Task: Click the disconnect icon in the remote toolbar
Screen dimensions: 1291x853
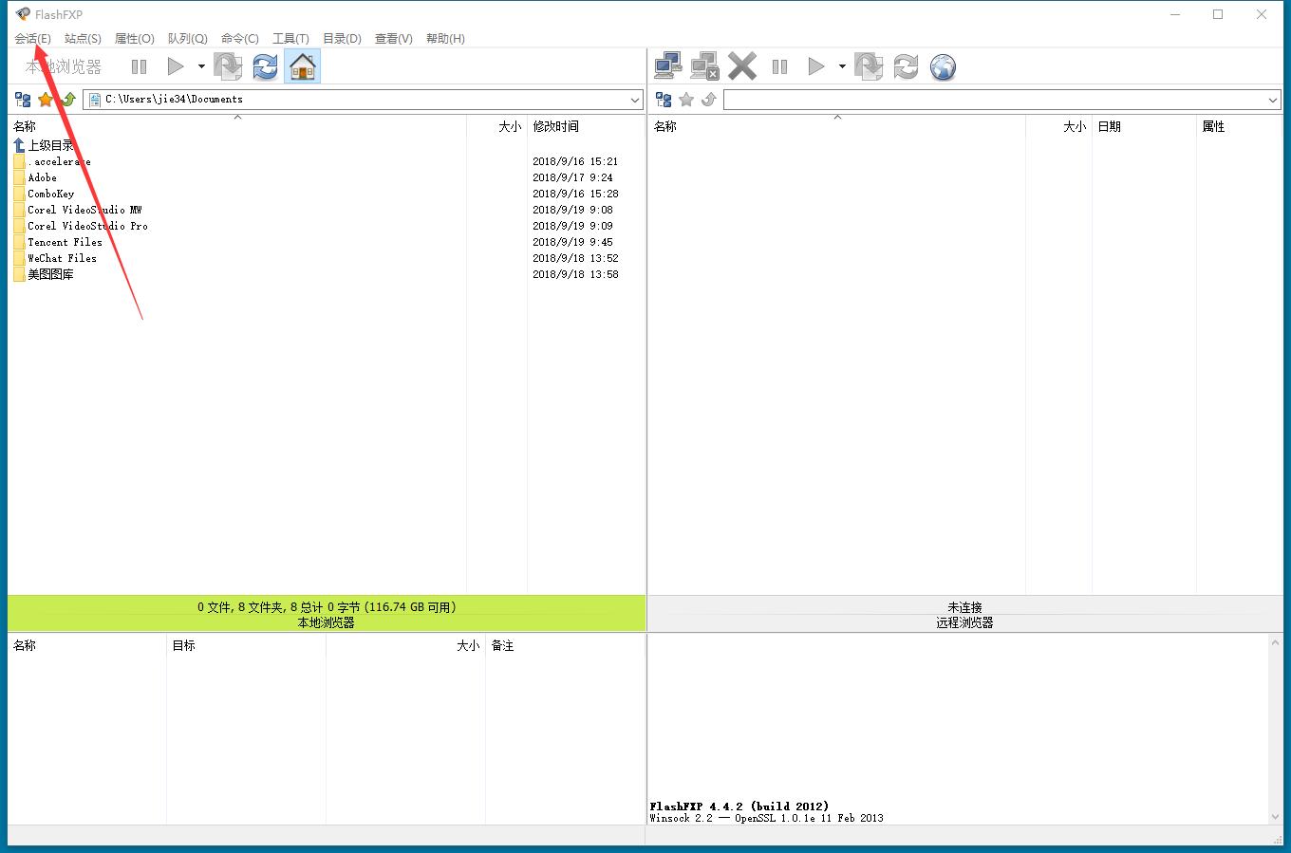Action: 705,66
